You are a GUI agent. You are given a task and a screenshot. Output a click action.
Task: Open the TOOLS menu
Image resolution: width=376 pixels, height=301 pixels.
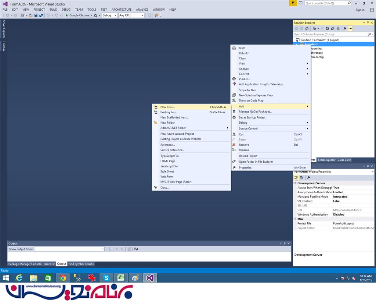coord(91,10)
